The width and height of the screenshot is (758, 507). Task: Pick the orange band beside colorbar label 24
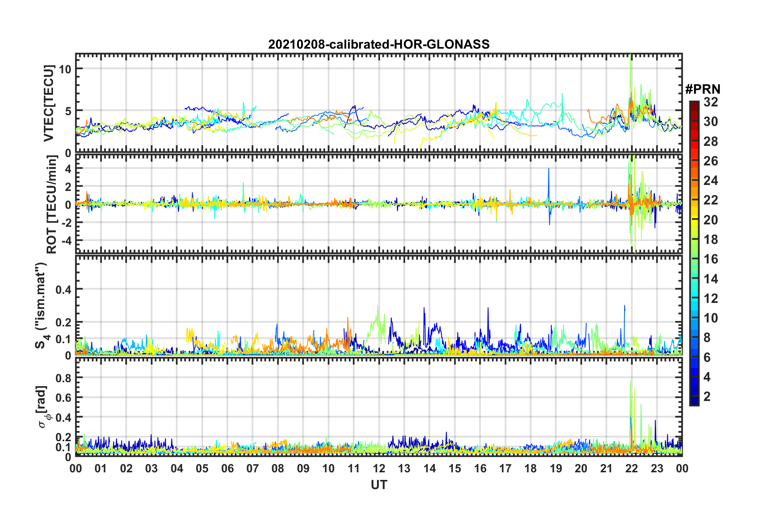pos(694,181)
